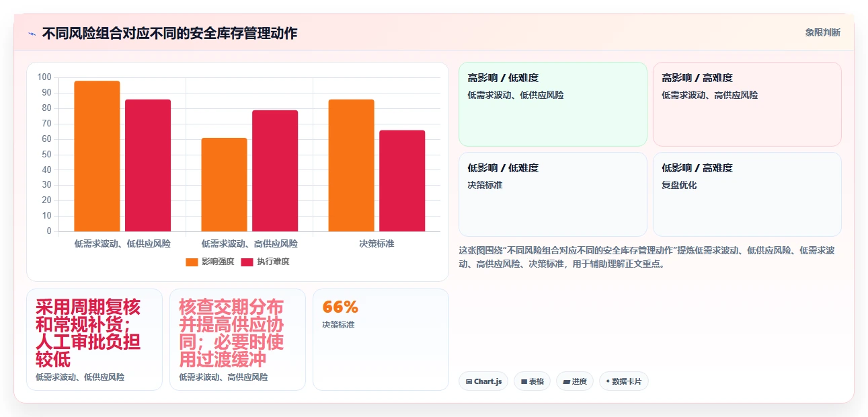The image size is (868, 417).
Task: Click the 决策标准 x-axis label
Action: click(x=377, y=243)
